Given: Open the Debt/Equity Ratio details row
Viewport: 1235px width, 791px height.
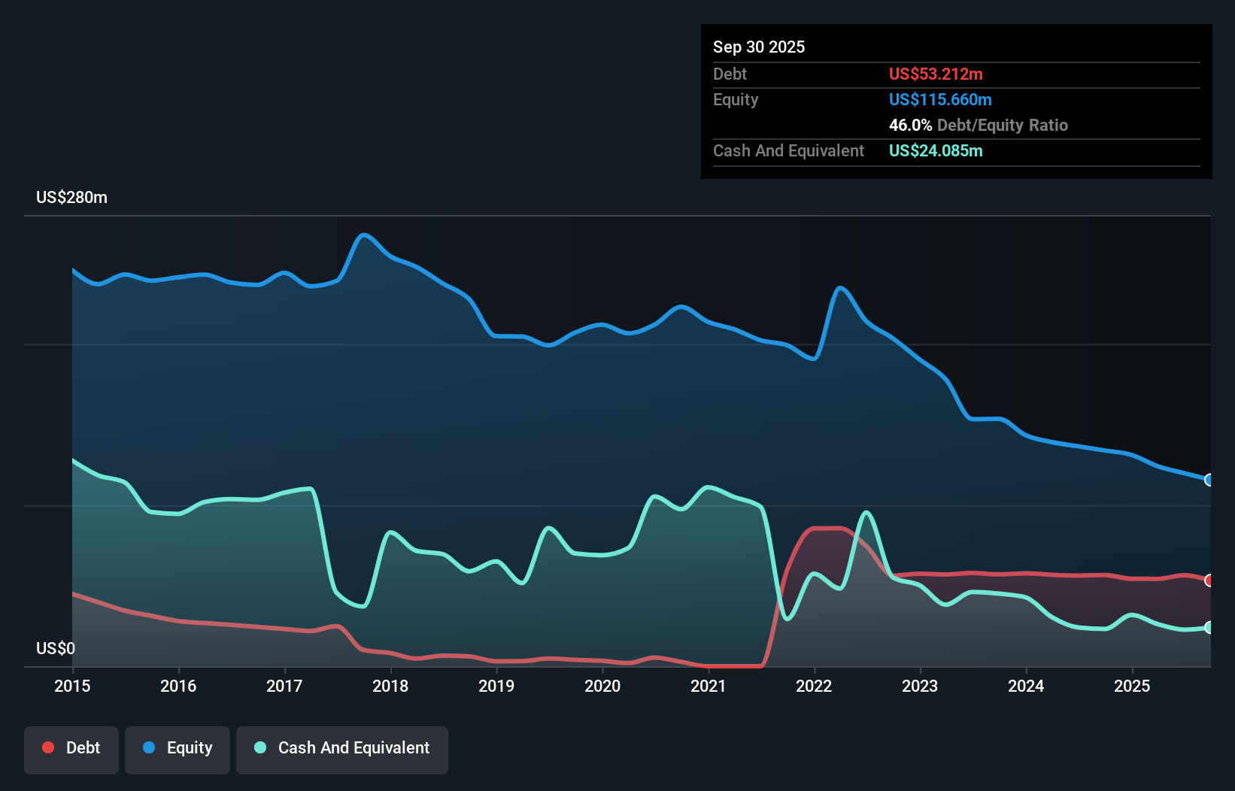Looking at the screenshot, I should coord(979,126).
